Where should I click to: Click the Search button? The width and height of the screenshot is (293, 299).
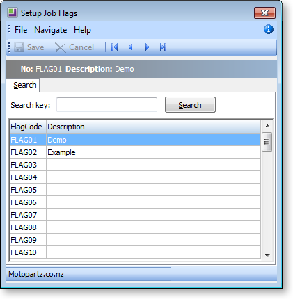point(190,105)
